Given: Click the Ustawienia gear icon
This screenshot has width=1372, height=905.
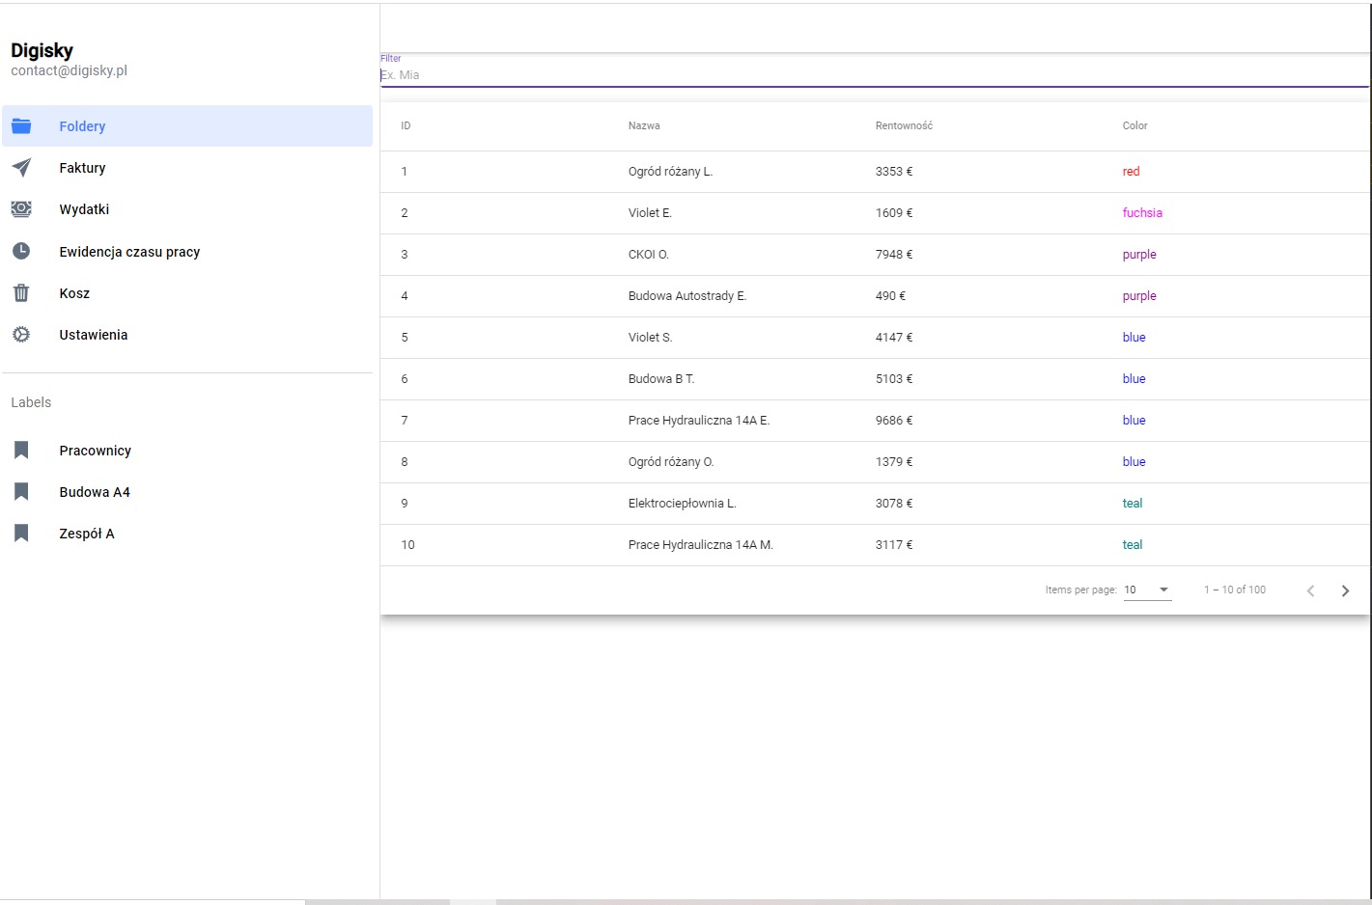Looking at the screenshot, I should click(21, 335).
